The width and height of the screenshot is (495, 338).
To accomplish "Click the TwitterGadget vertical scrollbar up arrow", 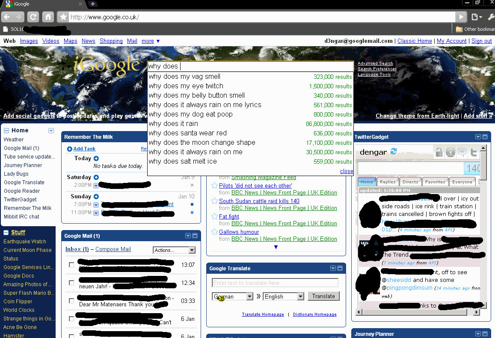I will tap(483, 148).
